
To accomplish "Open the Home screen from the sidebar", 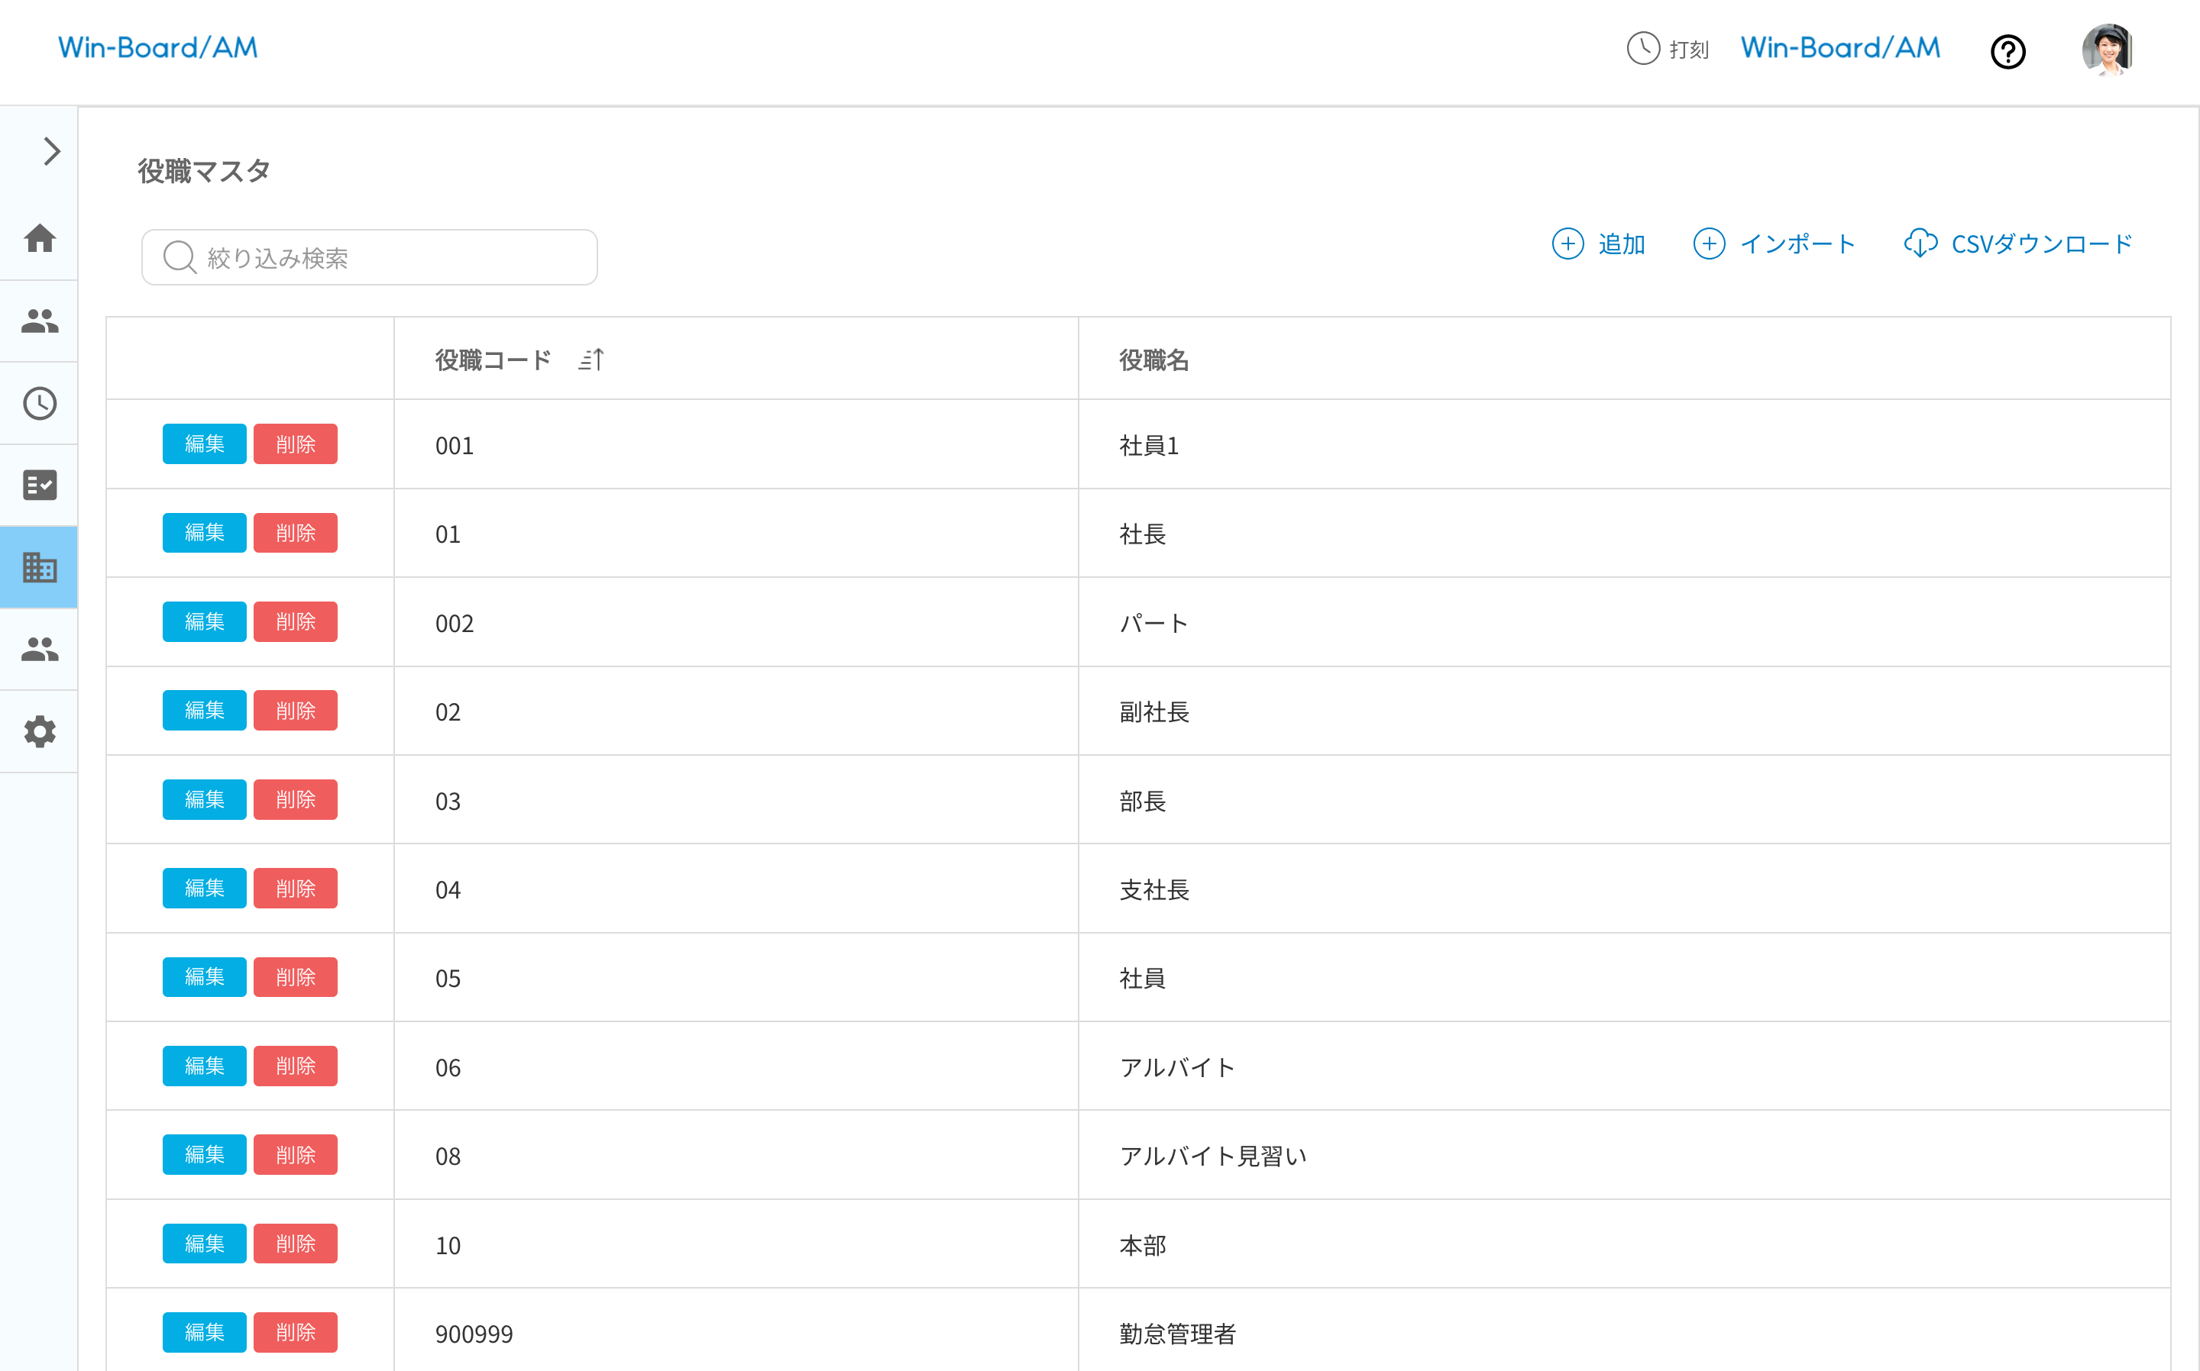I will [39, 238].
